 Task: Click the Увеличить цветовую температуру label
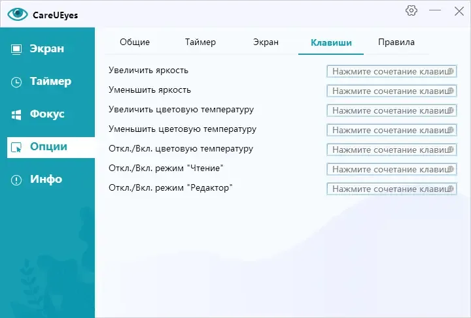pos(181,110)
